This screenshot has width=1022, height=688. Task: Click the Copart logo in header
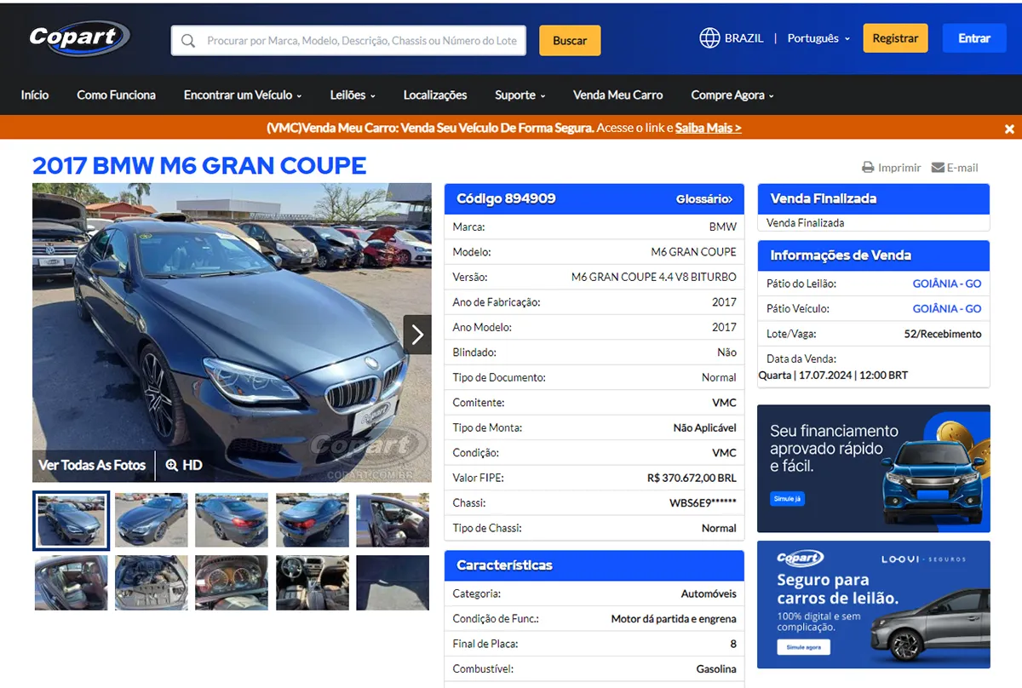[x=78, y=38]
